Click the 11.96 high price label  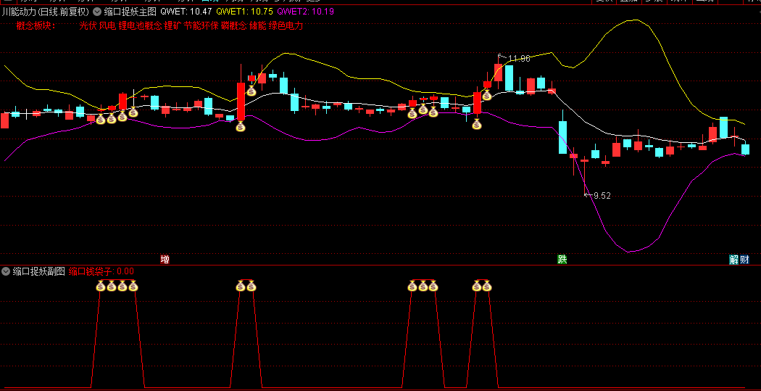click(519, 59)
